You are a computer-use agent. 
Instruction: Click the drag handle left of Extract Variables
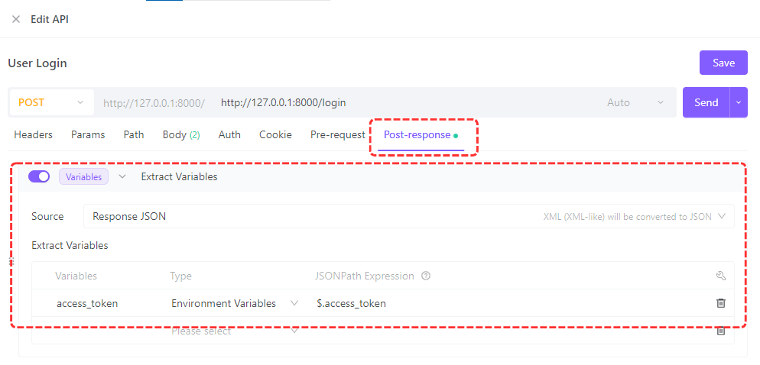click(x=11, y=261)
